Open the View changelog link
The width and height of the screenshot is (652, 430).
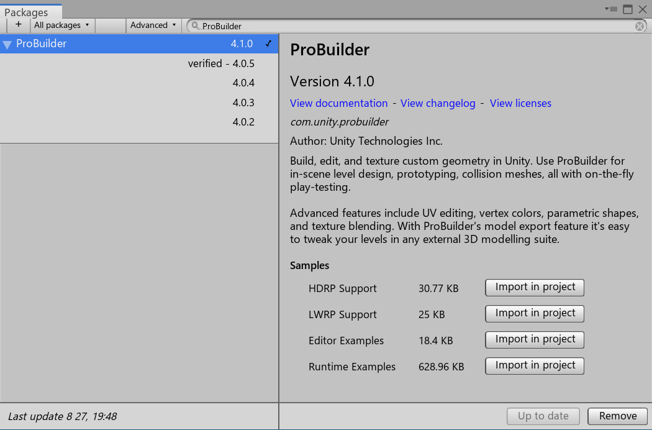pyautogui.click(x=437, y=103)
